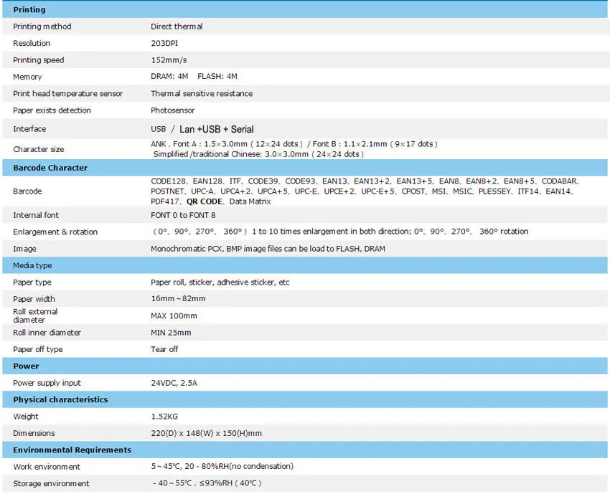Select the 'Interface' row label
The image size is (610, 494).
click(x=29, y=129)
